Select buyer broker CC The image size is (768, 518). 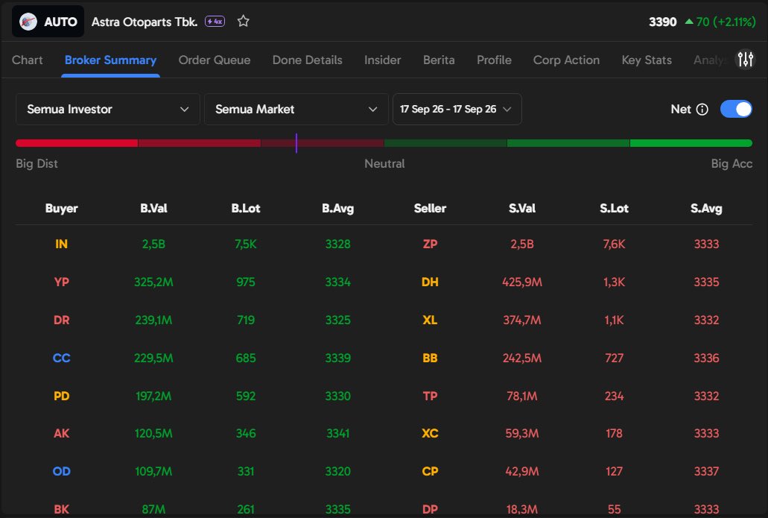click(62, 358)
